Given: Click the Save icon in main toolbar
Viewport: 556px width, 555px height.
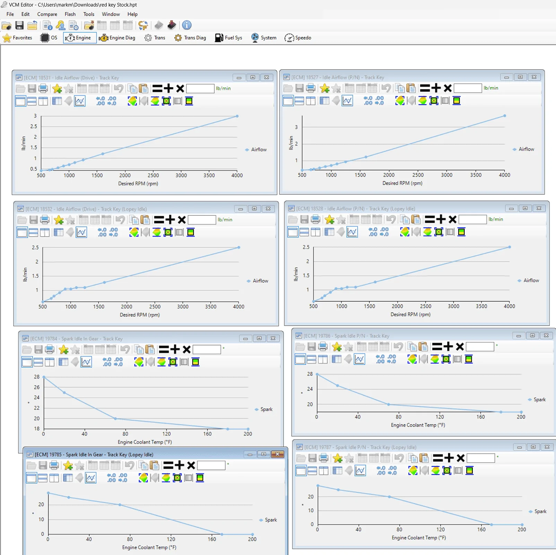Looking at the screenshot, I should 19,25.
